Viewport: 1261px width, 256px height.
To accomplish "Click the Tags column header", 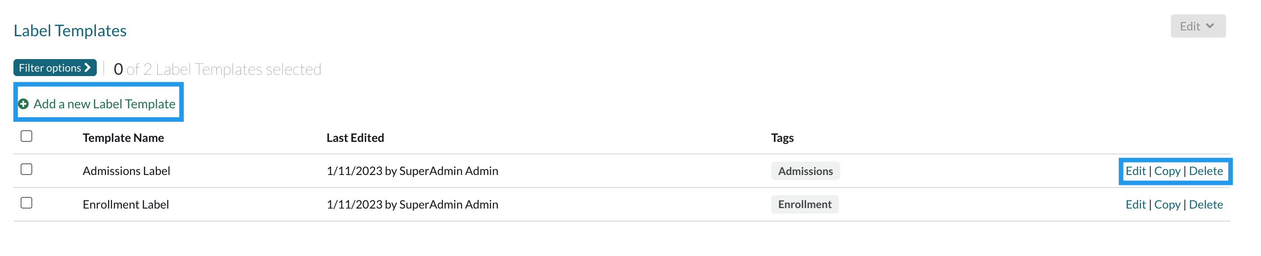I will pyautogui.click(x=782, y=138).
